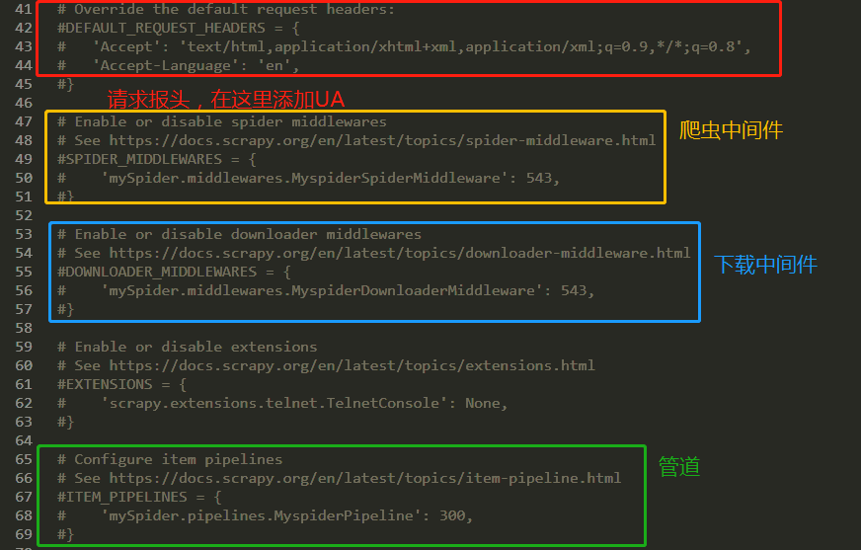Screen dimensions: 861x550
Task: Click line number 53 in the gutter
Action: point(24,234)
